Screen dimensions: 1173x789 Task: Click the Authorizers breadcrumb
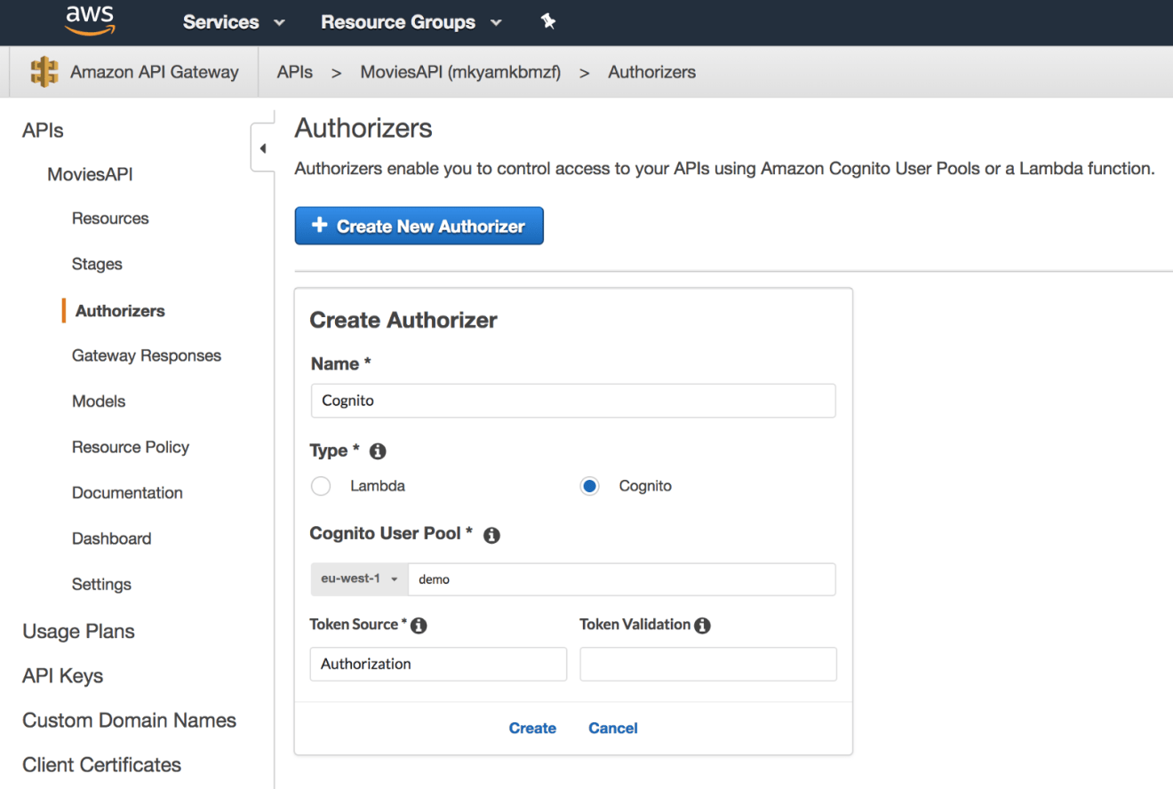coord(651,73)
